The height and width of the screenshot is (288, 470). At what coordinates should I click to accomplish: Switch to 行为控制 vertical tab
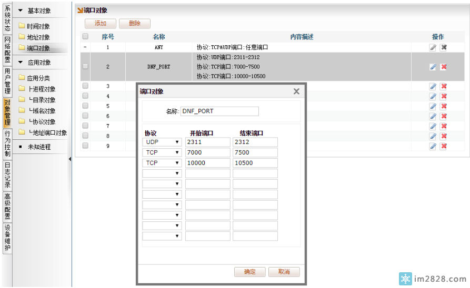7,144
